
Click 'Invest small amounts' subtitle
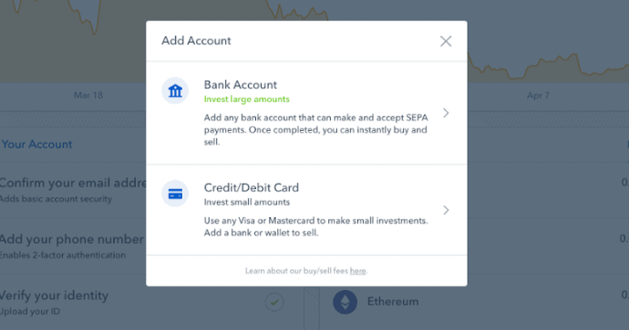click(247, 202)
